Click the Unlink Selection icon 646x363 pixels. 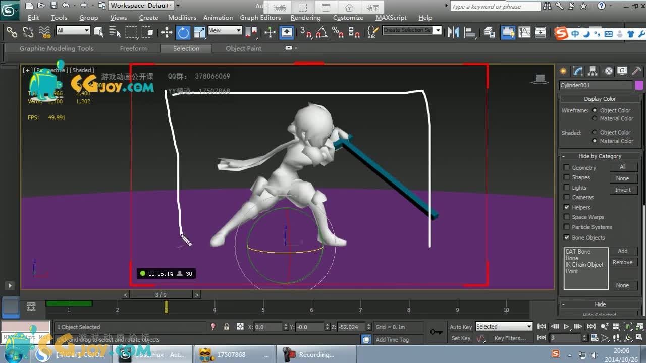coord(28,32)
